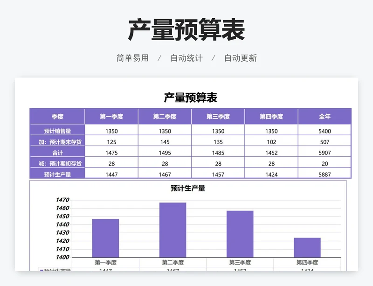Click the 第三季度 bar in the chart
The image size is (373, 286).
240,234
